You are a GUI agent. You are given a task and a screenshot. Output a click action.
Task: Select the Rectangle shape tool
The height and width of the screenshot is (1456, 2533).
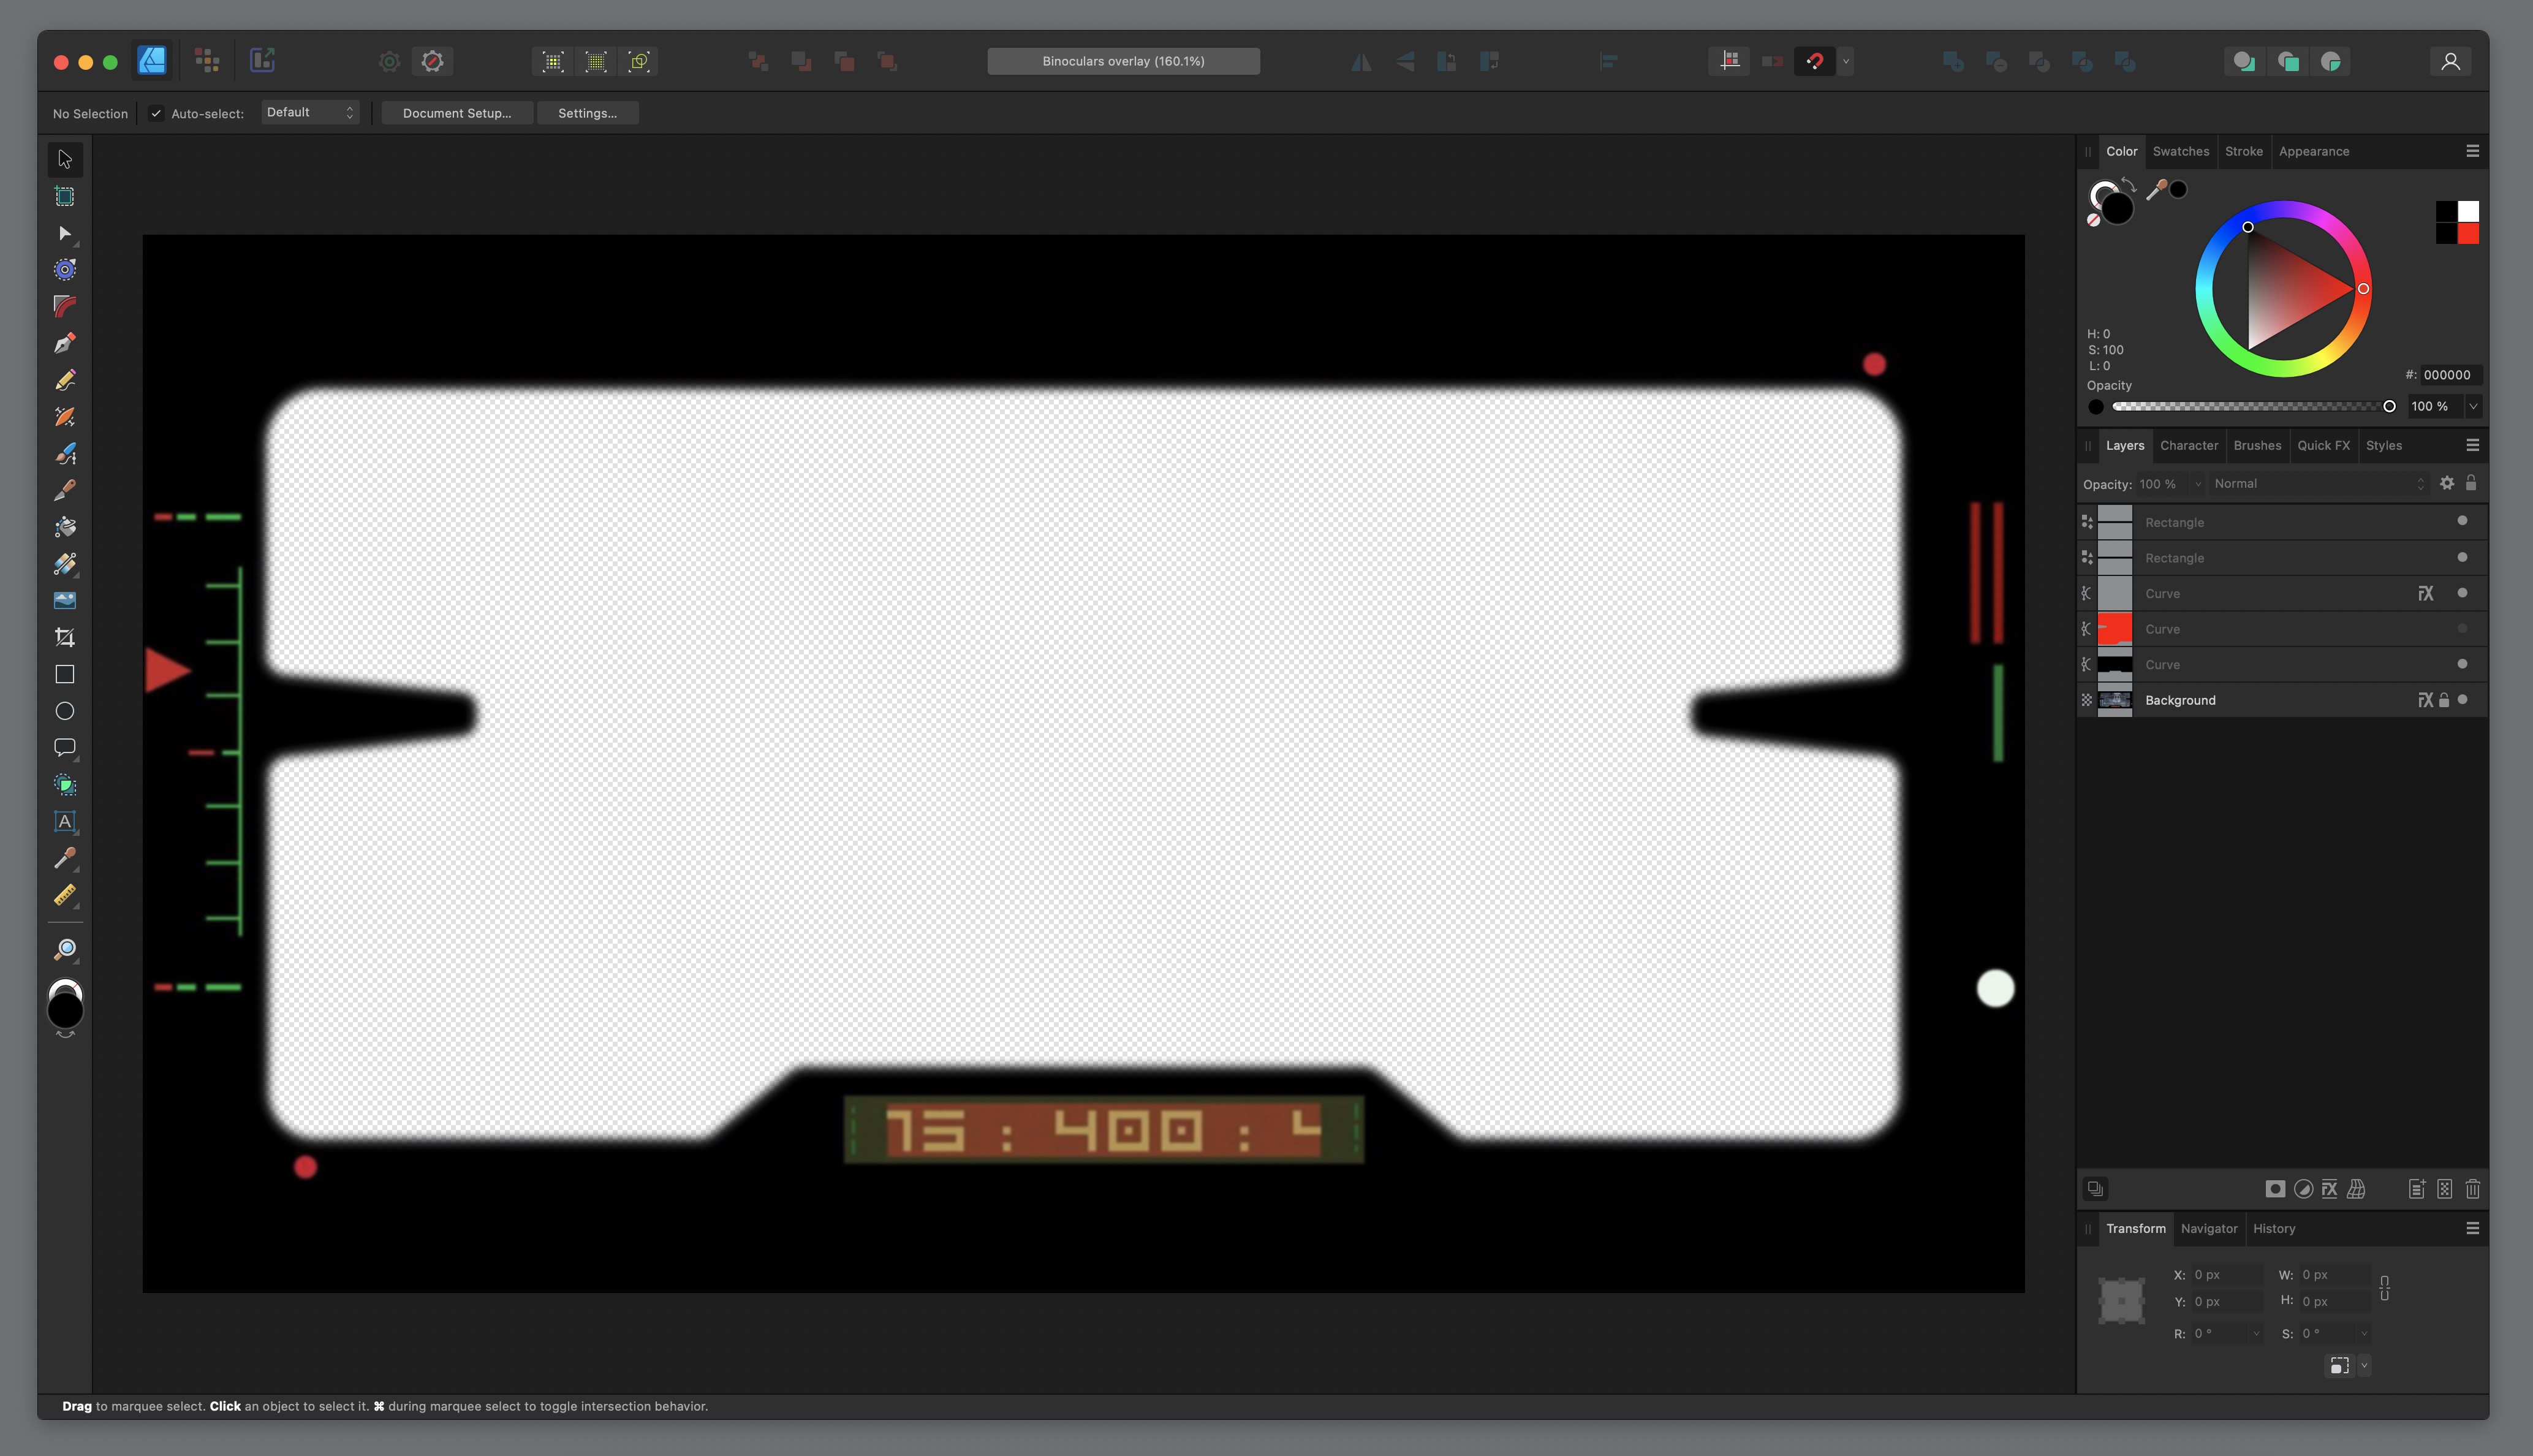point(65,675)
